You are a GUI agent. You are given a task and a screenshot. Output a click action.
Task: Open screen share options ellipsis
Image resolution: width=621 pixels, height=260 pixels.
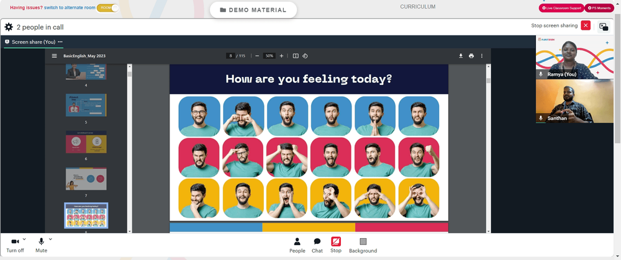(60, 42)
